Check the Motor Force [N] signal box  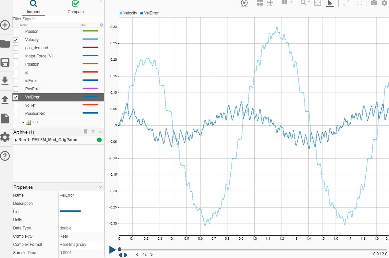(x=16, y=56)
